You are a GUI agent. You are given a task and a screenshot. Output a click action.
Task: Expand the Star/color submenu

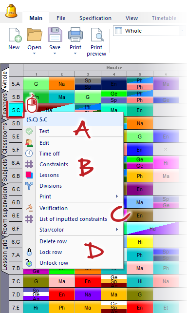(x=117, y=230)
